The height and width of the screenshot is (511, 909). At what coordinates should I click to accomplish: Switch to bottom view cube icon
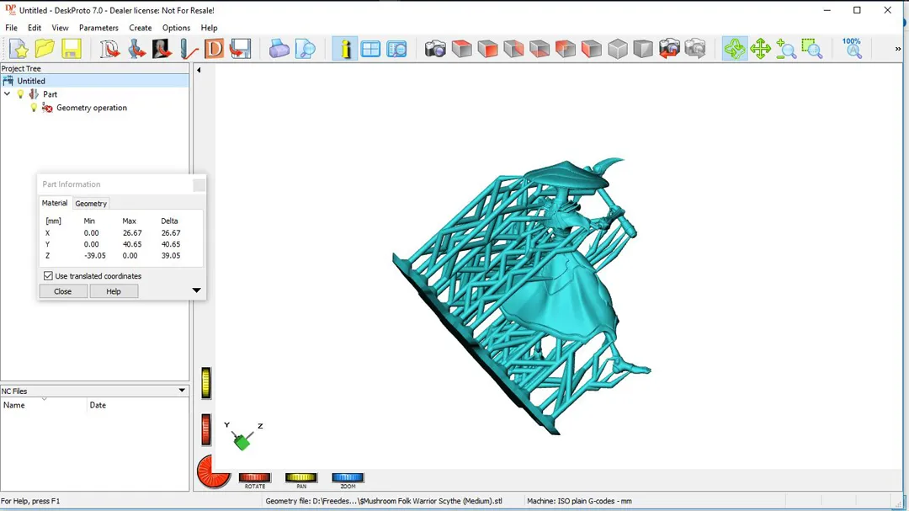540,49
